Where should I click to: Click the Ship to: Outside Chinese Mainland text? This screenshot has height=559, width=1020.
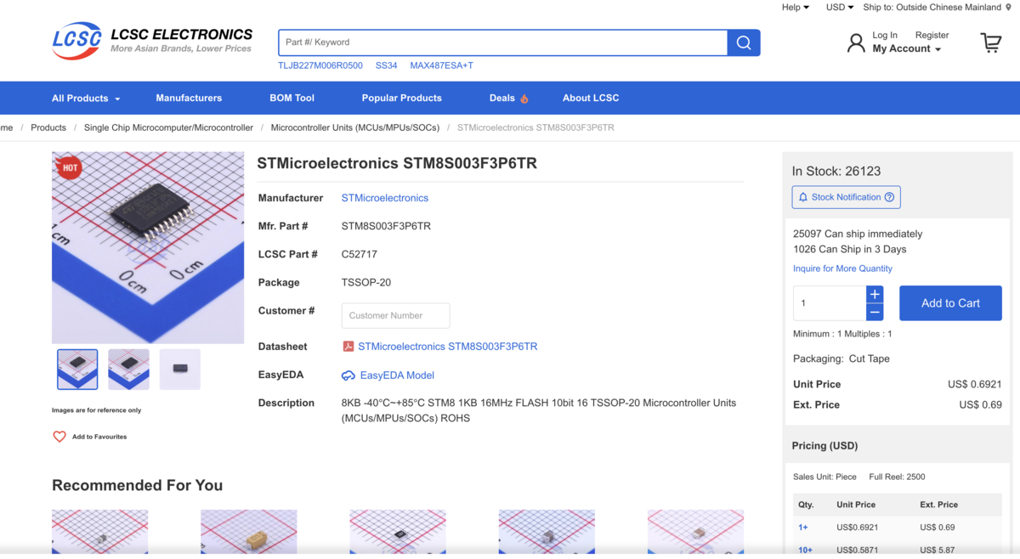932,8
